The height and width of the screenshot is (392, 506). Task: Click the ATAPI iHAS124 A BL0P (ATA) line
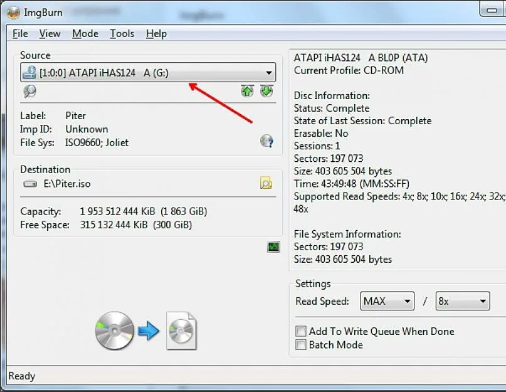(x=361, y=58)
